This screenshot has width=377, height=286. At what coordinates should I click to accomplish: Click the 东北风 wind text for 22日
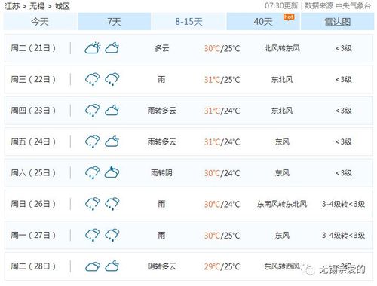282,79
